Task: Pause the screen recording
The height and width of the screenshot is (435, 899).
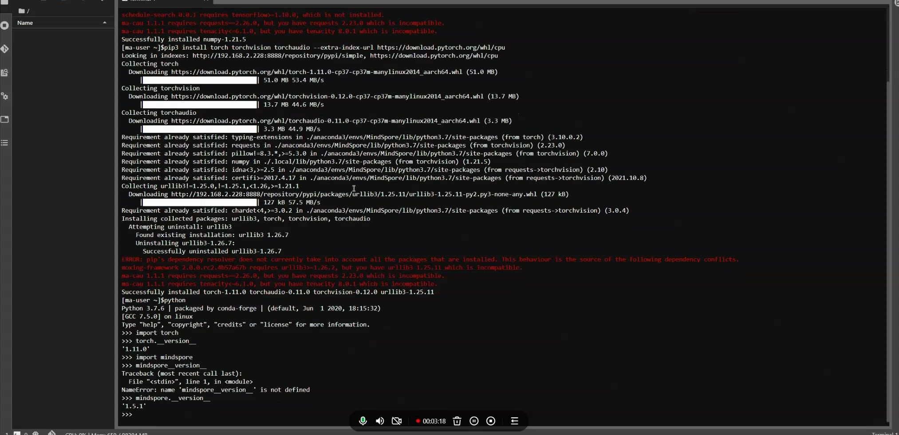Action: (474, 421)
